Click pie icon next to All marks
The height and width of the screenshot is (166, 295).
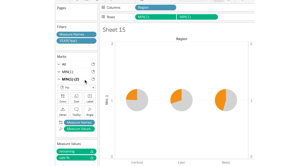coord(93,64)
